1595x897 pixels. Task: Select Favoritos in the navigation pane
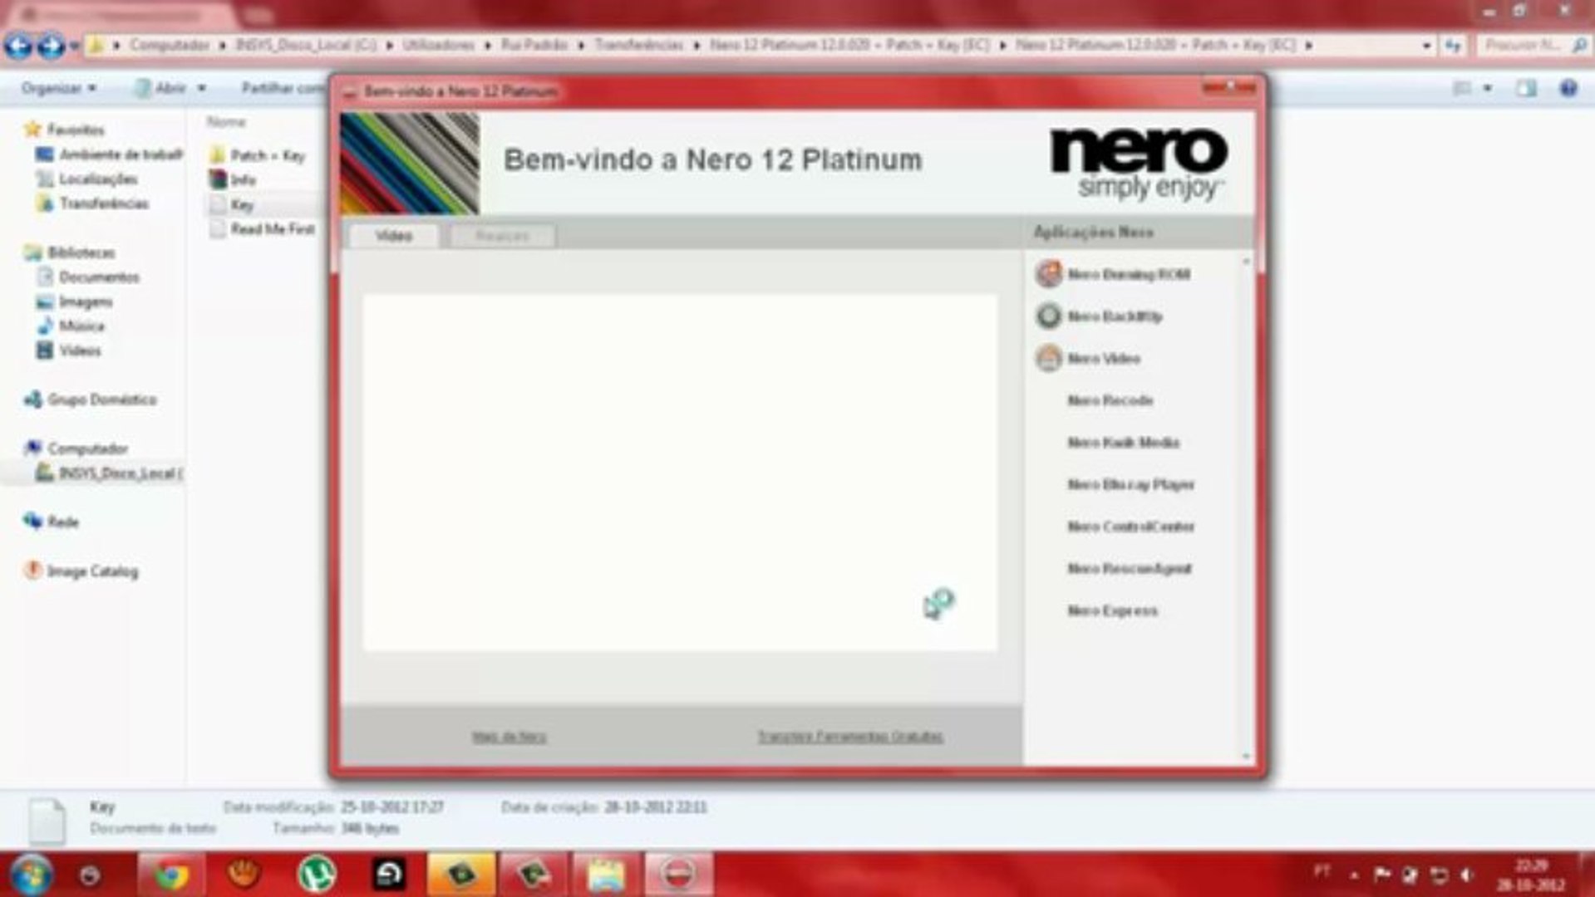[76, 130]
